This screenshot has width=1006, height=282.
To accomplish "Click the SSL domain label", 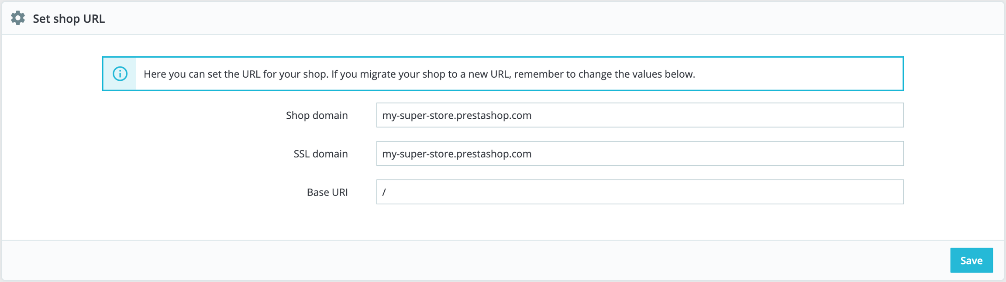I will tap(320, 154).
